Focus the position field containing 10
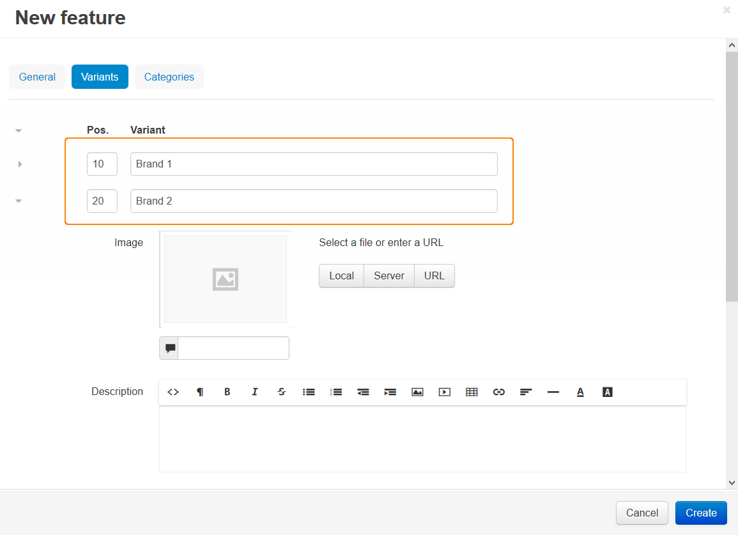Screen dimensions: 738x535 click(102, 164)
